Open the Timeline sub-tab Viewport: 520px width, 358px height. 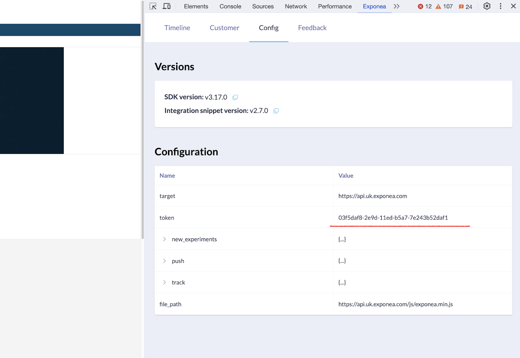click(177, 28)
